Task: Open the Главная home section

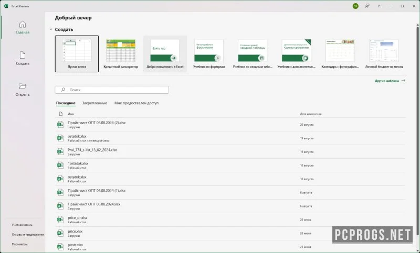Action: [x=23, y=28]
